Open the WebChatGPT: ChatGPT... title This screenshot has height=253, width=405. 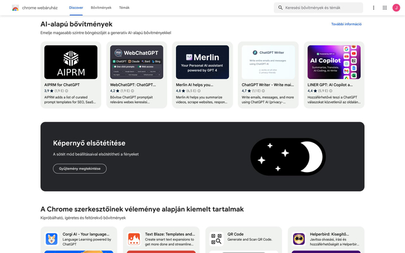point(133,85)
